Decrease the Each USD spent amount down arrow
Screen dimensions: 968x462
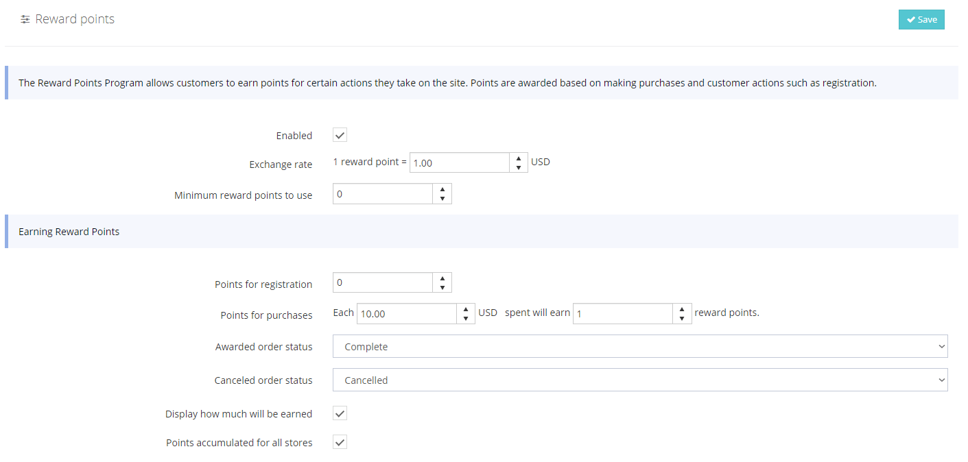click(467, 318)
